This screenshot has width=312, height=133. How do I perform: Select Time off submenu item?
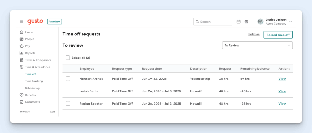click(x=30, y=74)
